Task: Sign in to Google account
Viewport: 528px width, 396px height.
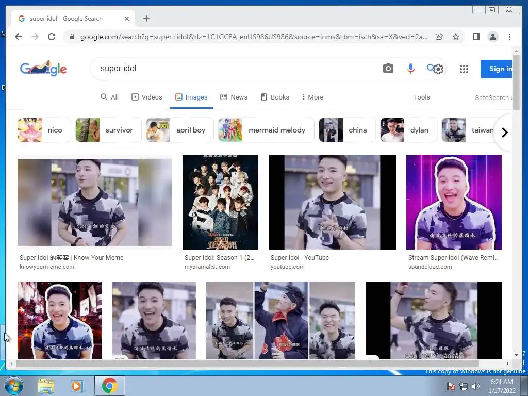Action: click(497, 69)
